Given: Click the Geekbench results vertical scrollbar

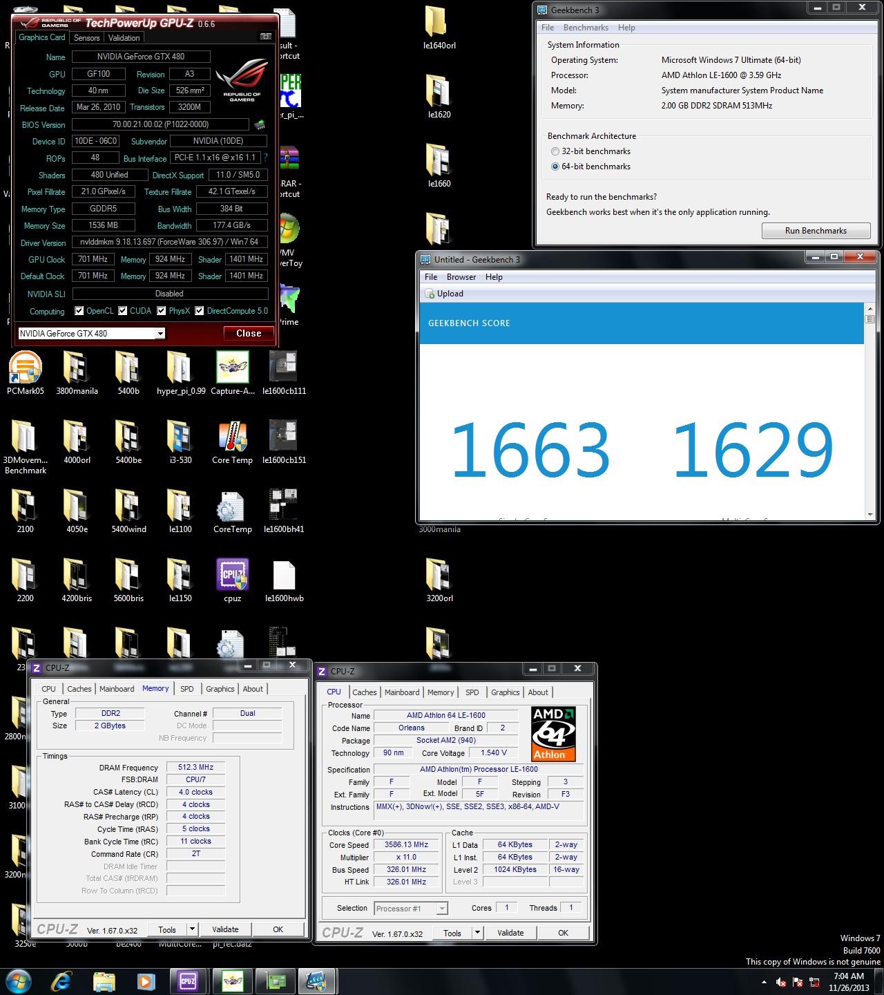Looking at the screenshot, I should click(x=869, y=413).
